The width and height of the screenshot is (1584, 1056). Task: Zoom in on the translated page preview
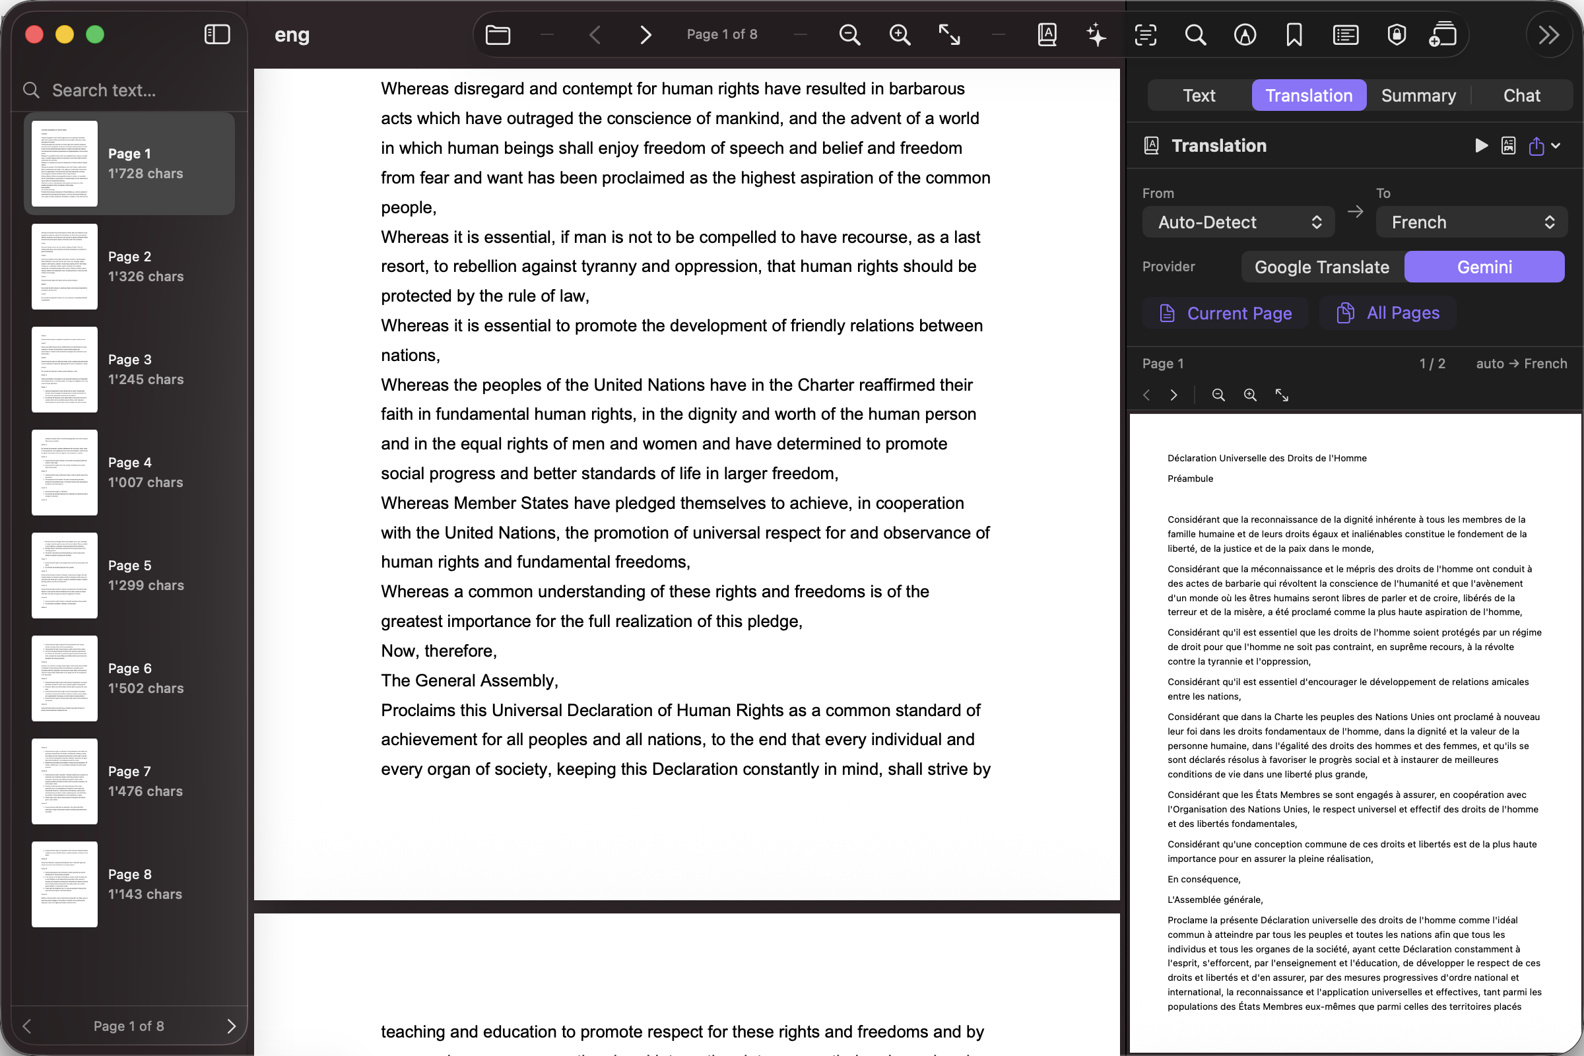(x=1250, y=395)
